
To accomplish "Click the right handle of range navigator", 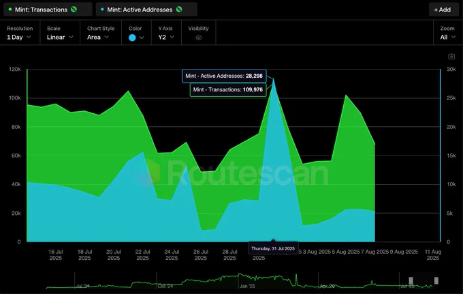I will [x=436, y=281].
